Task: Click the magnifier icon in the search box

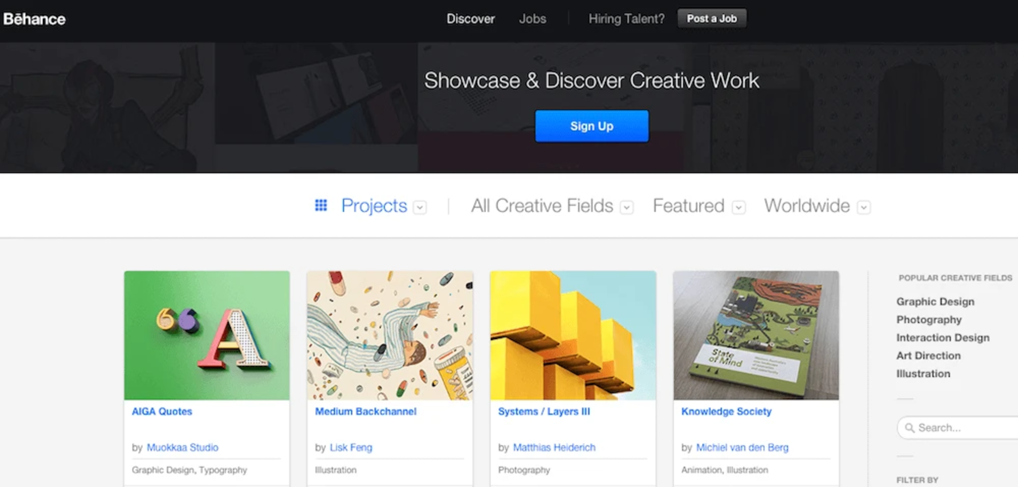Action: (910, 428)
